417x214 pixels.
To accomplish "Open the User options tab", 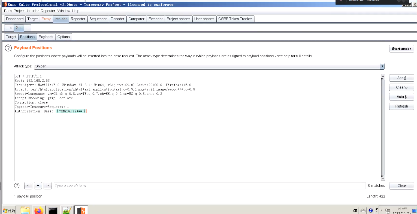I will pos(204,19).
